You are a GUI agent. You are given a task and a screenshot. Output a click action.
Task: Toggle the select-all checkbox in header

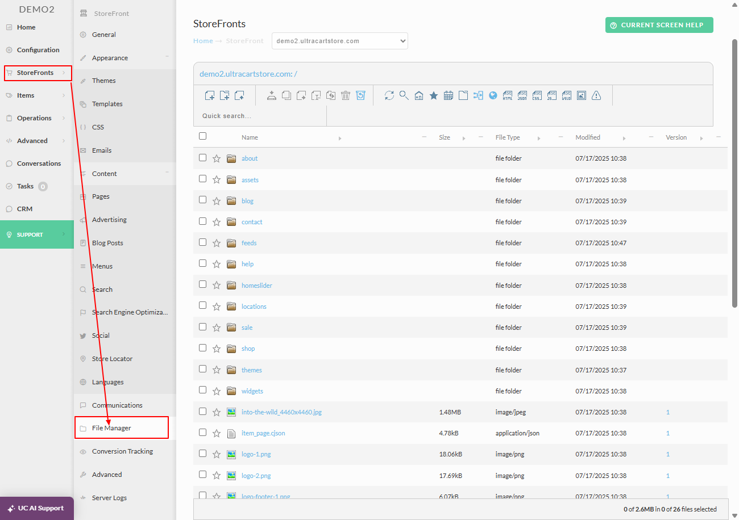[203, 136]
